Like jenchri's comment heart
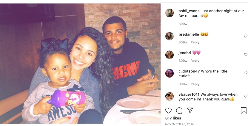 pos(246,54)
